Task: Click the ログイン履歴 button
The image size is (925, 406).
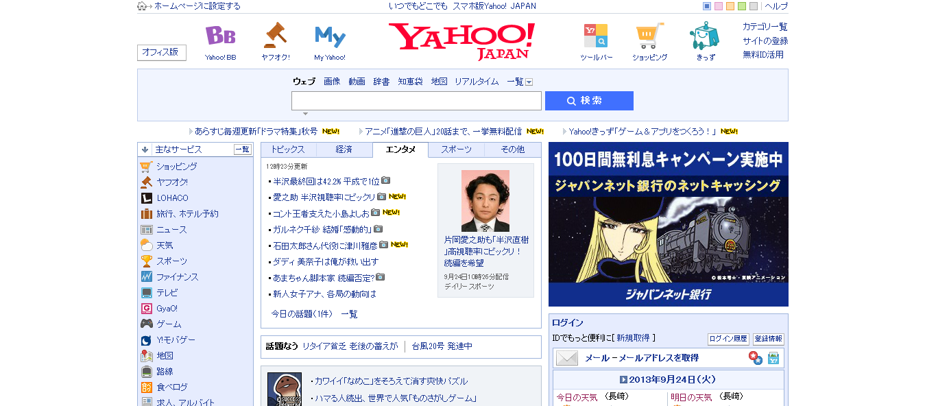Action: coord(728,339)
